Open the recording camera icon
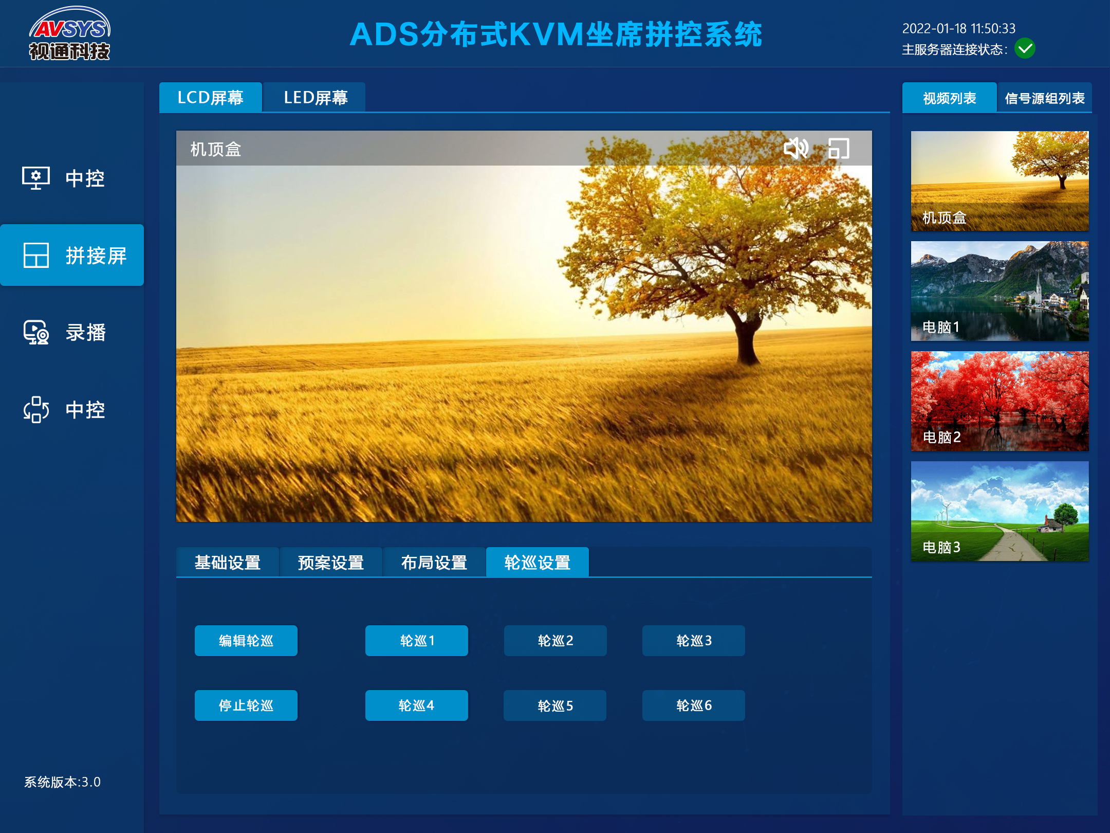The height and width of the screenshot is (833, 1110). coord(36,332)
